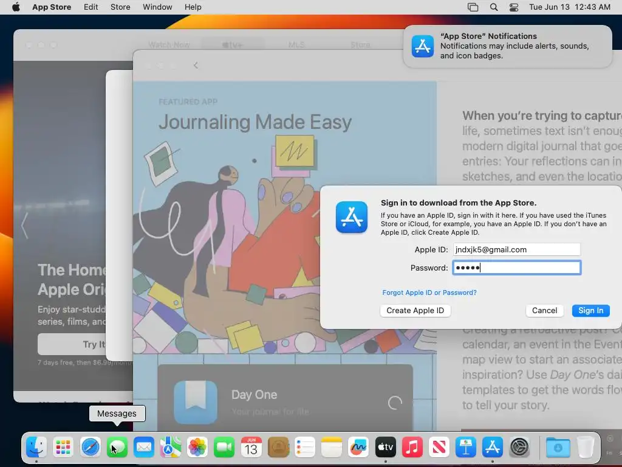Open Apple TV app in Dock

tap(385, 448)
